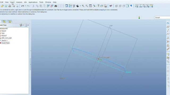Open the Smart selection filter dropdown

point(162,18)
